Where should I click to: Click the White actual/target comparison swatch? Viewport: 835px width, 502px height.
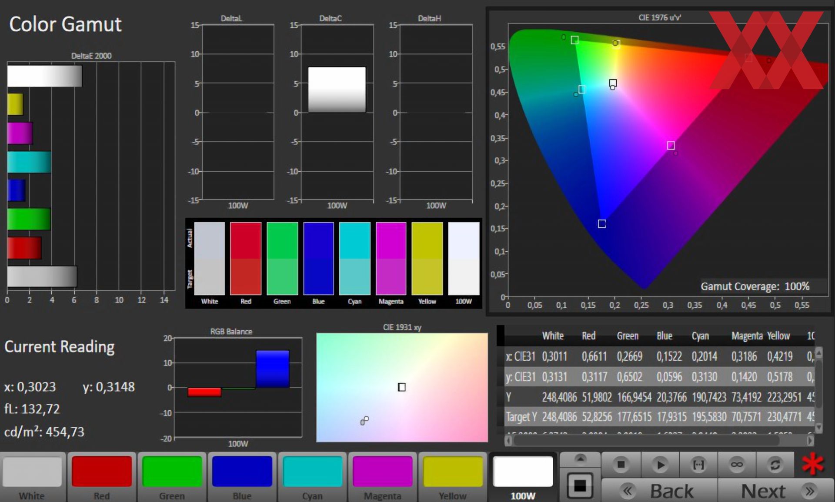tap(210, 259)
